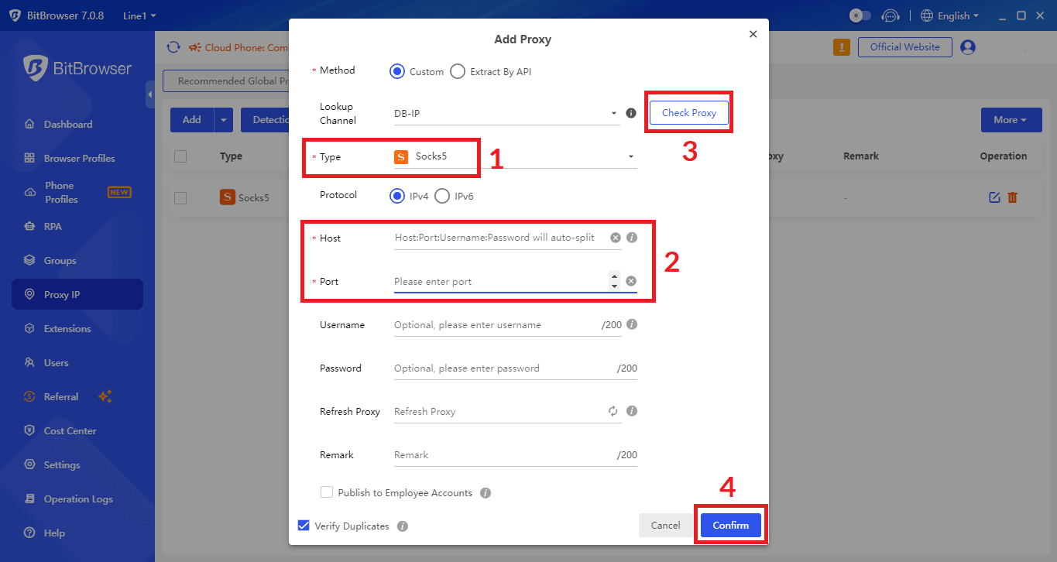
Task: Click into the Username input field
Action: coord(496,325)
